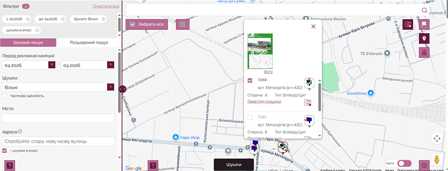Enable the 'Часткова зайнятість' checkbox
Viewport: 448px width, 171px height.
pyautogui.click(x=5, y=96)
